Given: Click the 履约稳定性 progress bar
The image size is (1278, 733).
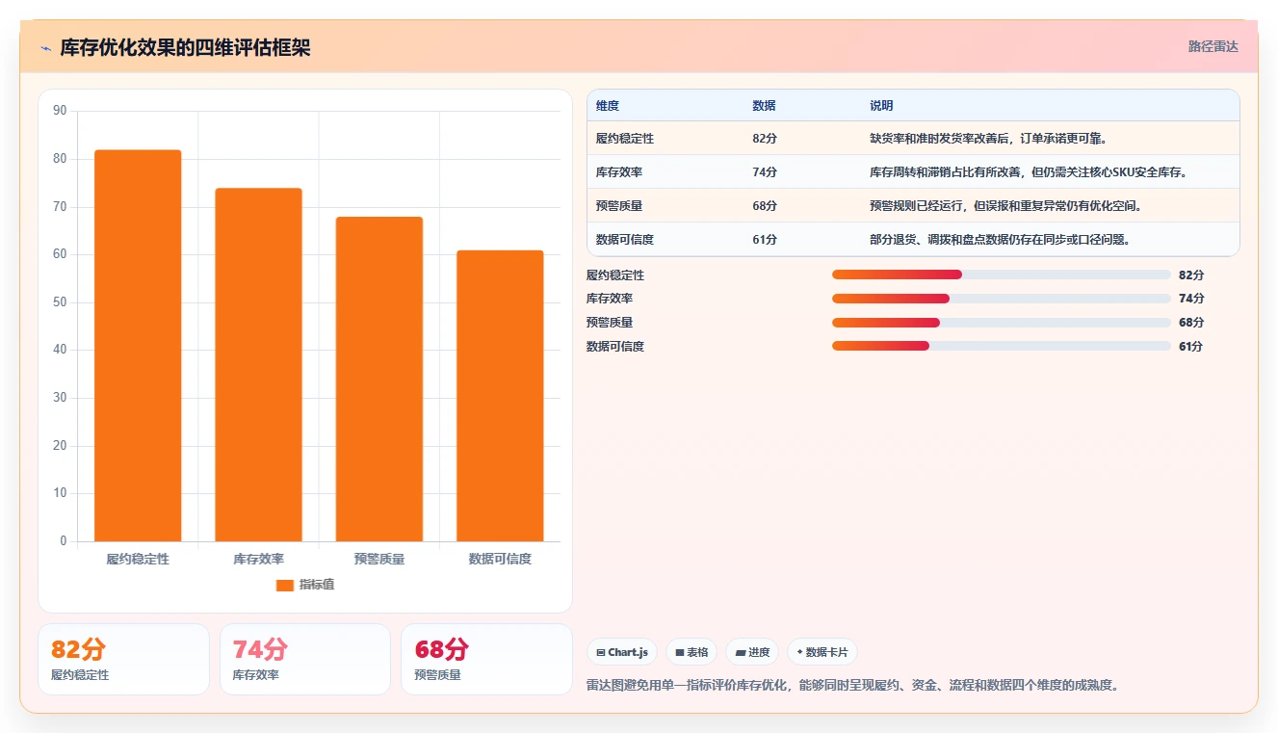Looking at the screenshot, I should [x=1002, y=275].
